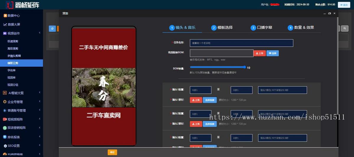This screenshot has width=354, height=157.
Task: Switch to step 2 模板选择 tab
Action: tap(222, 28)
